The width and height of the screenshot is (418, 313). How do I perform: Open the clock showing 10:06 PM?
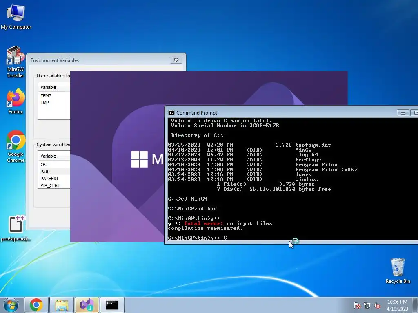pos(397,305)
